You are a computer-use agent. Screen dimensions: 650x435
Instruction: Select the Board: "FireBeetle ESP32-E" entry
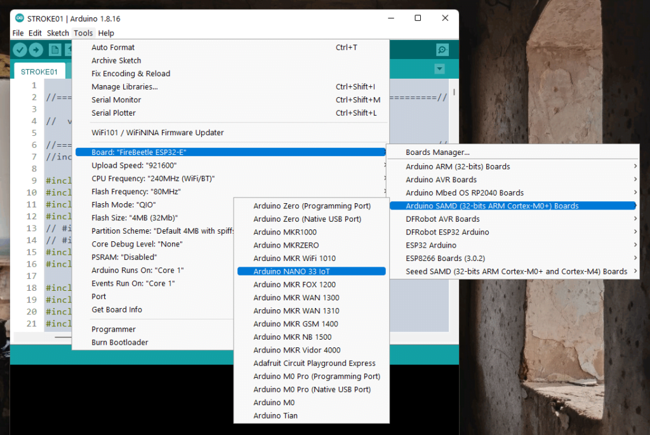click(231, 152)
